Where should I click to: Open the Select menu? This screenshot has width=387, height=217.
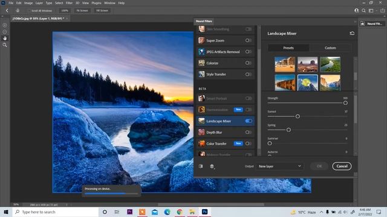tap(59, 3)
